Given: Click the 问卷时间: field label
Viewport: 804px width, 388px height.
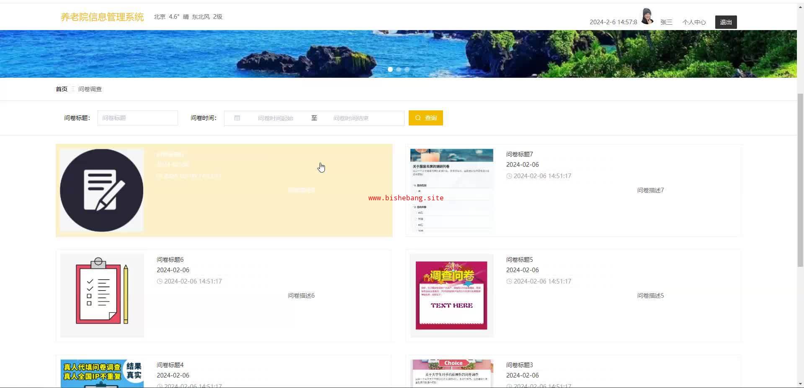Looking at the screenshot, I should (x=204, y=118).
